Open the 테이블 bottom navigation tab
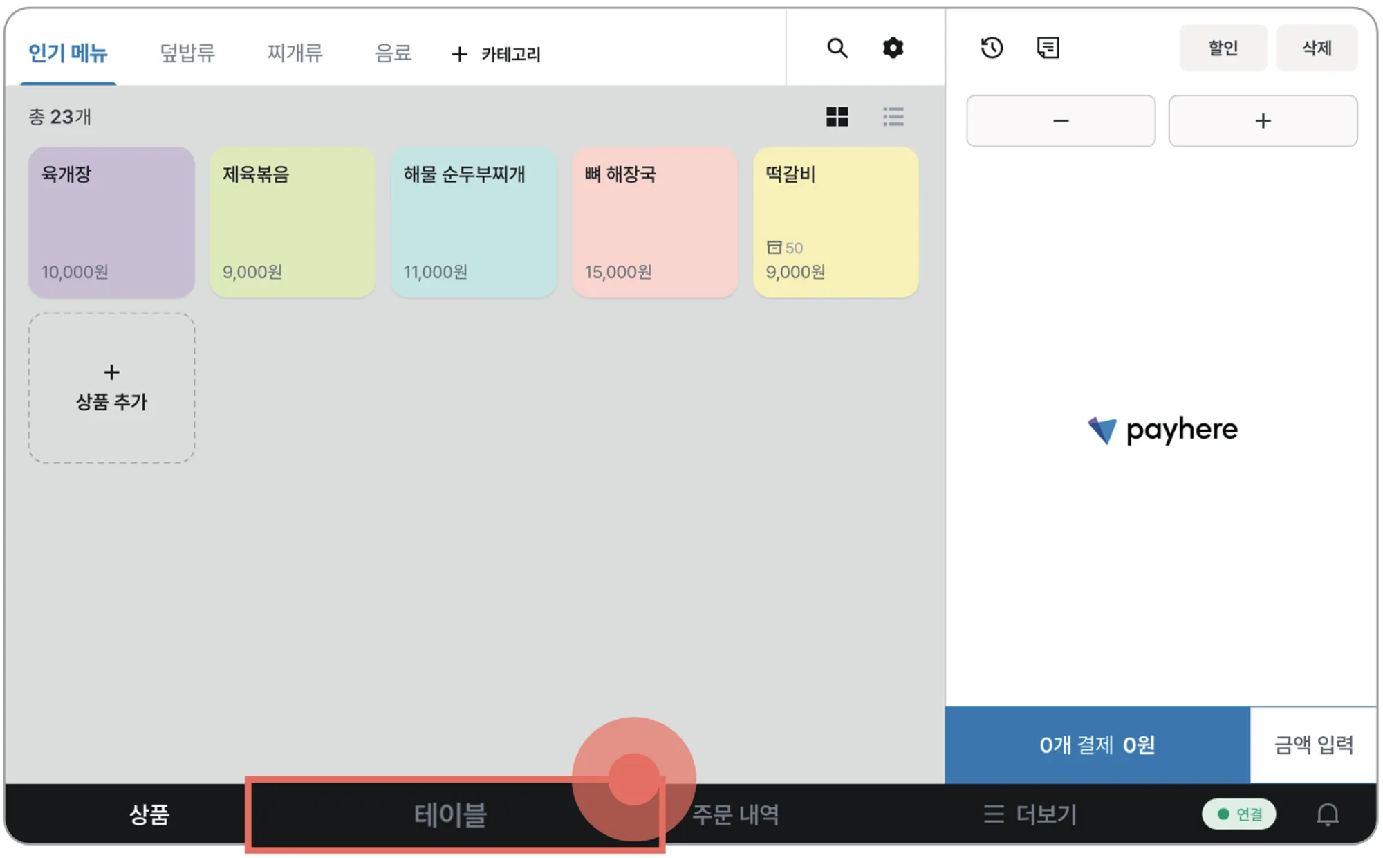The width and height of the screenshot is (1383, 858). coord(451,814)
